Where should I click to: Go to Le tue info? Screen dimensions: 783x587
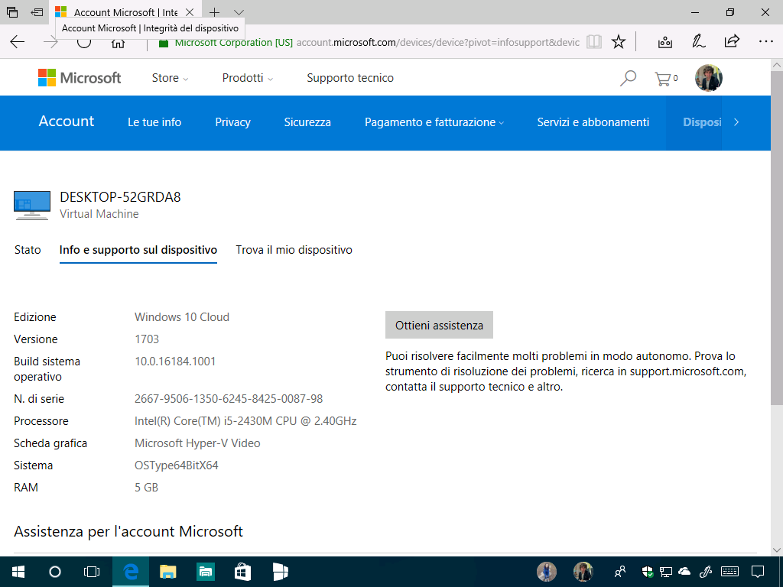pyautogui.click(x=154, y=122)
